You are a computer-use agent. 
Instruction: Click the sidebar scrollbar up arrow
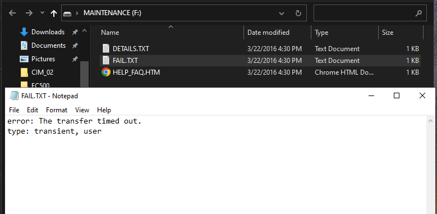[85, 30]
